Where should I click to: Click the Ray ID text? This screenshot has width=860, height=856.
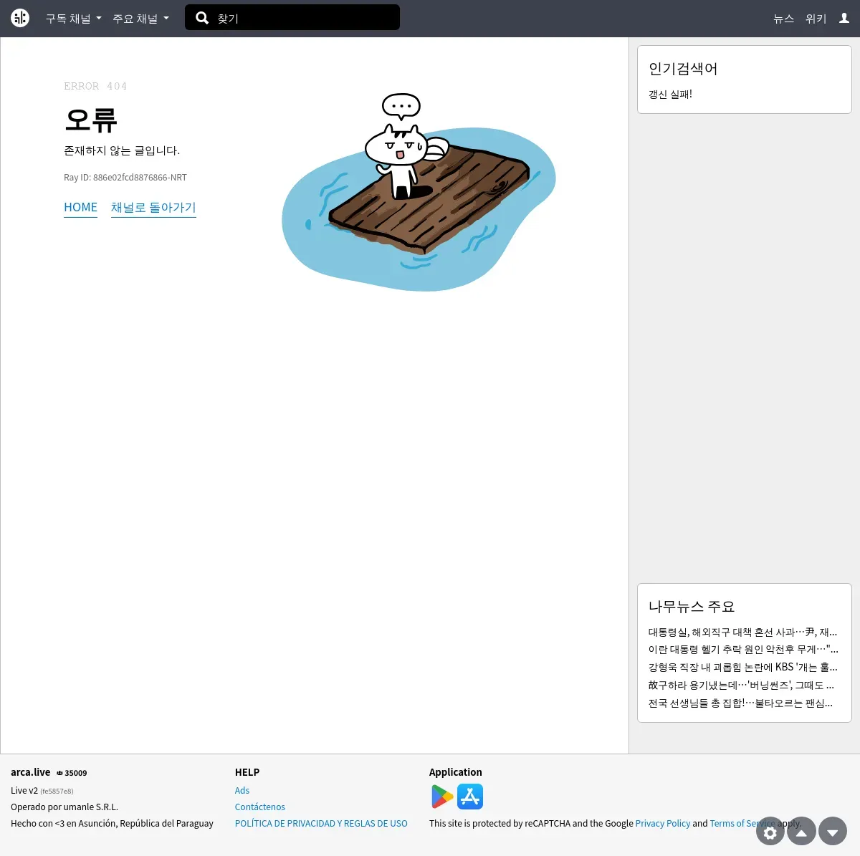tap(125, 178)
